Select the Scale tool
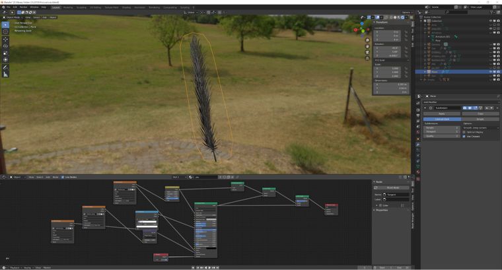Viewport: 502px width, 270px height. click(5, 53)
